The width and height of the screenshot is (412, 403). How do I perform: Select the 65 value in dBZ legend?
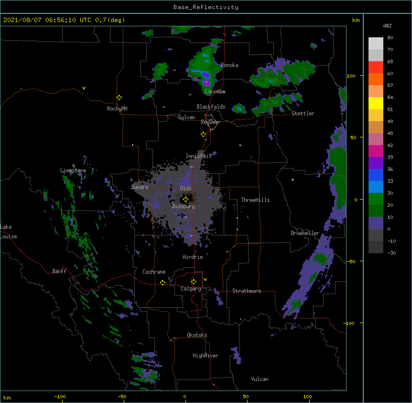pyautogui.click(x=390, y=62)
